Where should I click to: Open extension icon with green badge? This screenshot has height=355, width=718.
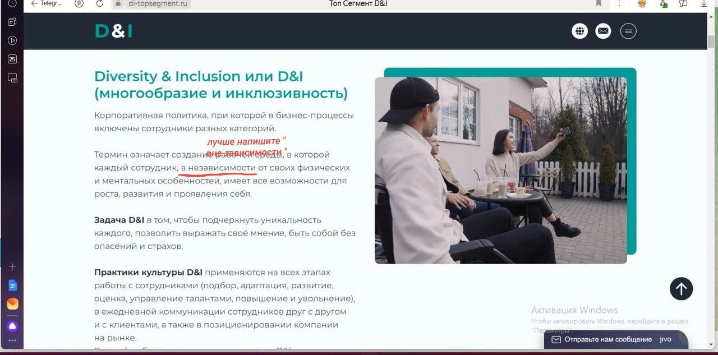[664, 3]
